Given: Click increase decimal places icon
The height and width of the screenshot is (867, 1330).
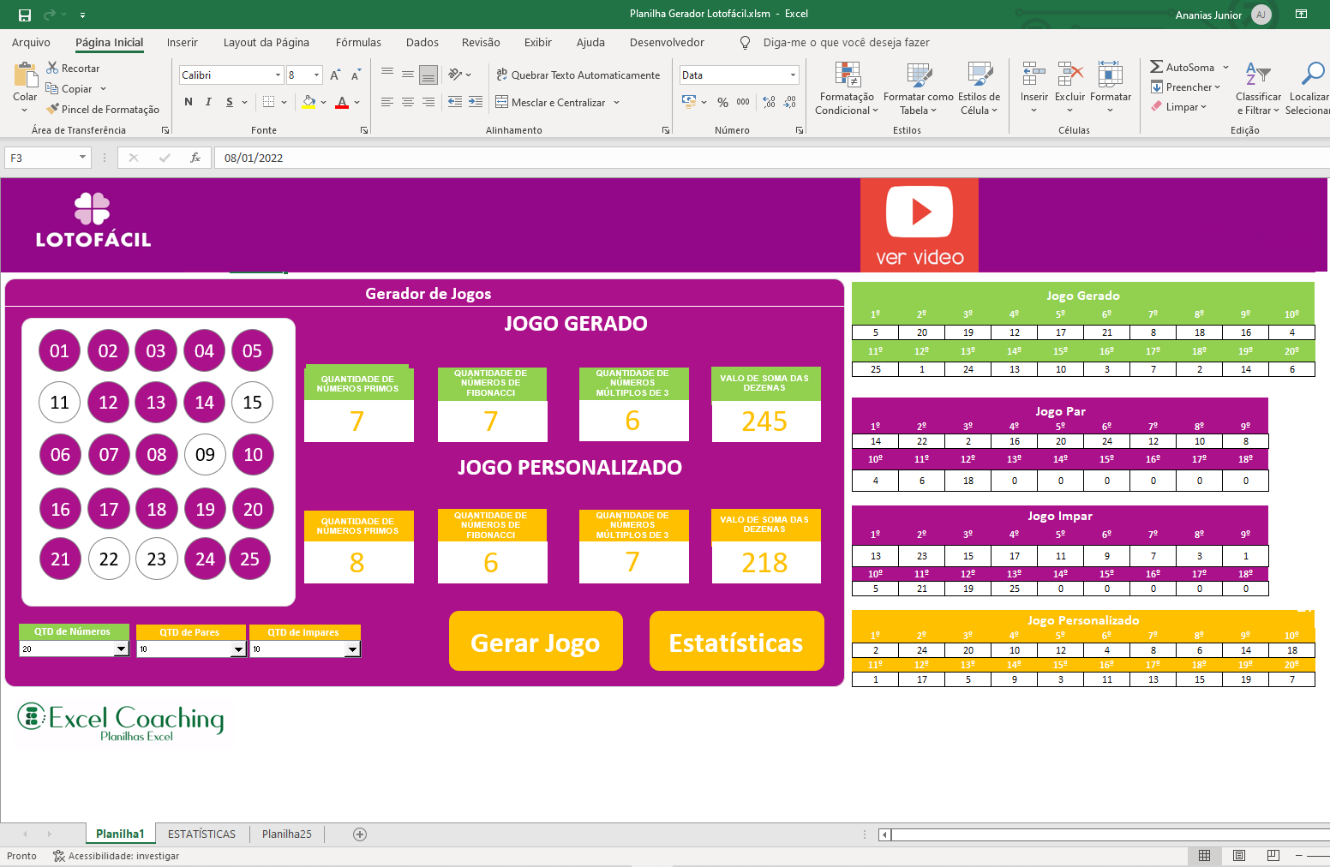Looking at the screenshot, I should [770, 102].
